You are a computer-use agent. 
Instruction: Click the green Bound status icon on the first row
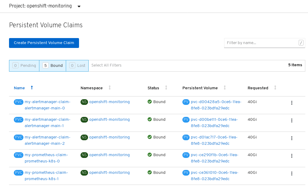click(x=149, y=102)
